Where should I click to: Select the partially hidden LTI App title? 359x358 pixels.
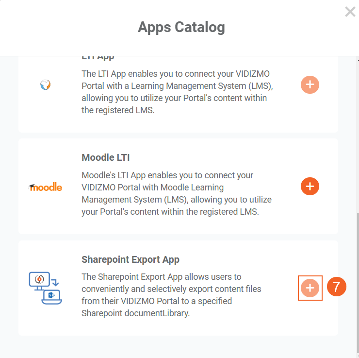click(x=98, y=58)
